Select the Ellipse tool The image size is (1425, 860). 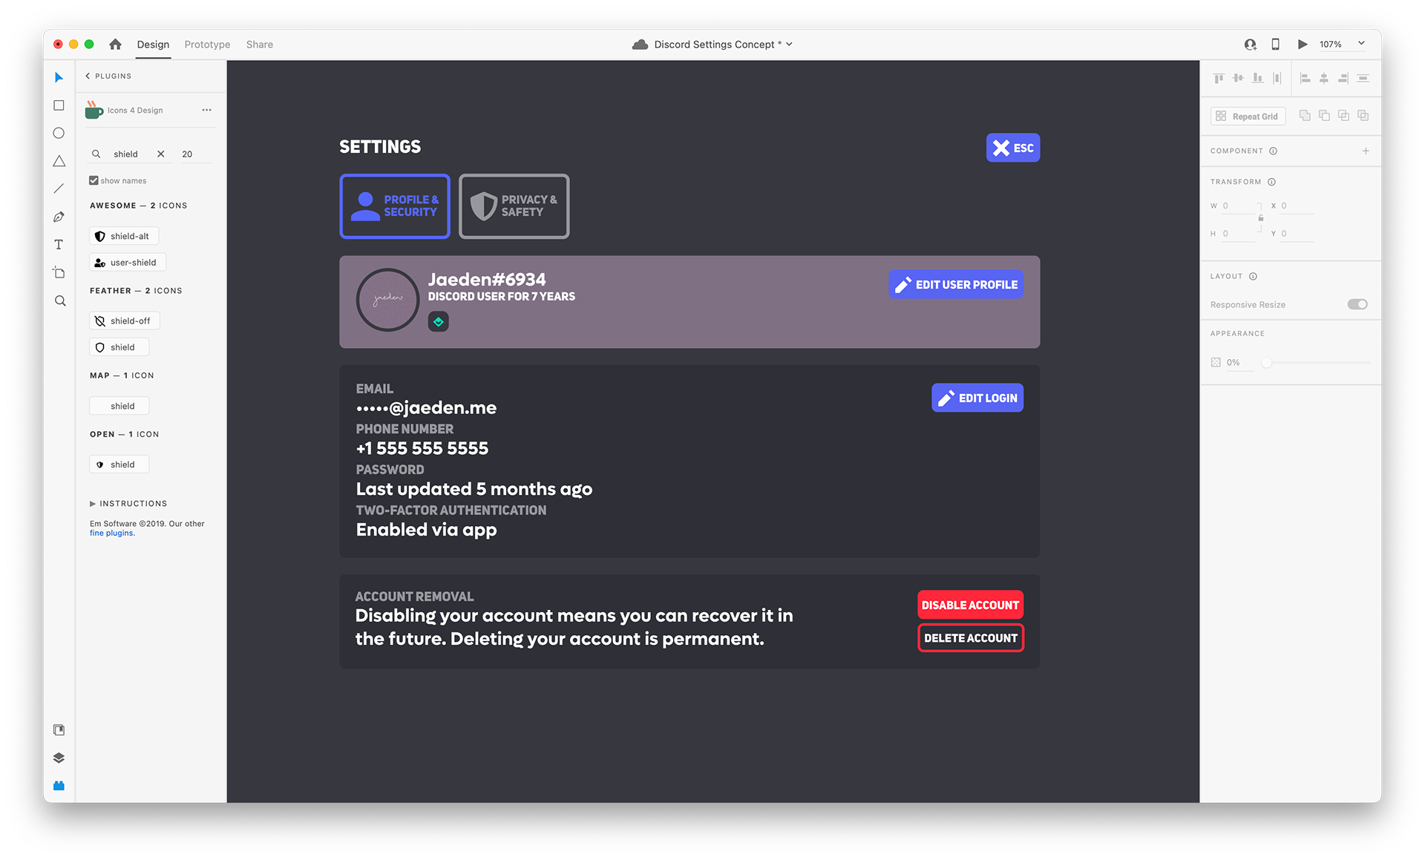point(59,134)
